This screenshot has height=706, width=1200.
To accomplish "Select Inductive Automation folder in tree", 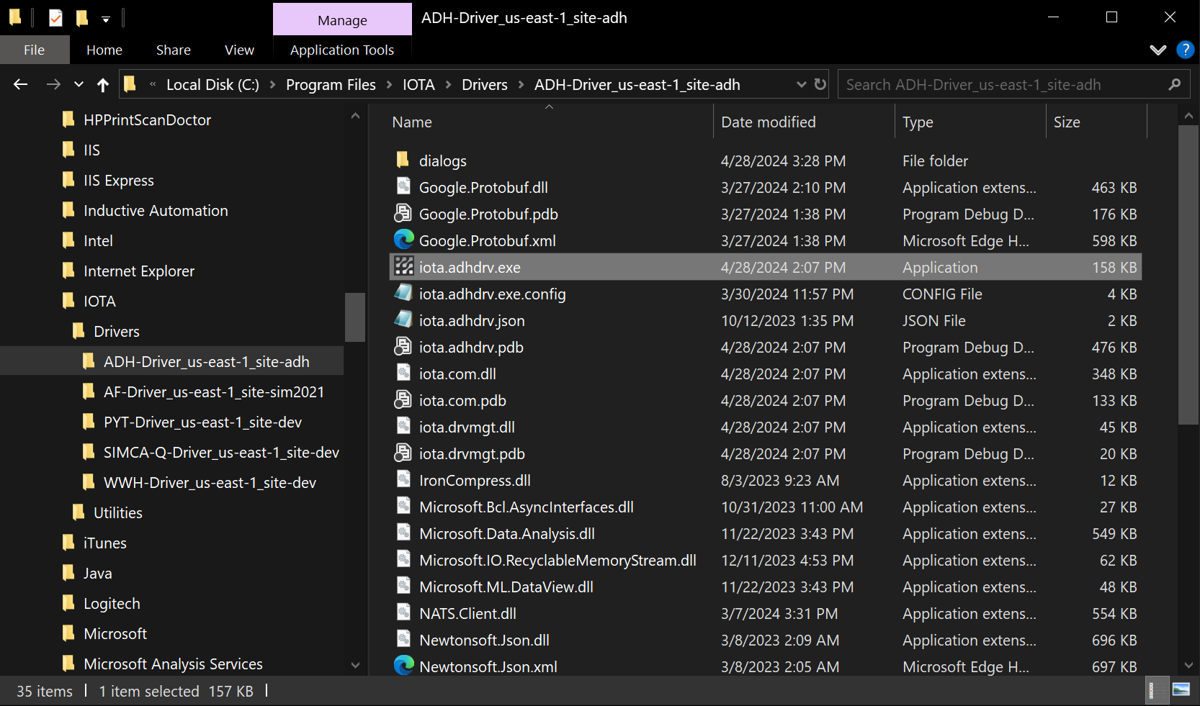I will pos(156,210).
